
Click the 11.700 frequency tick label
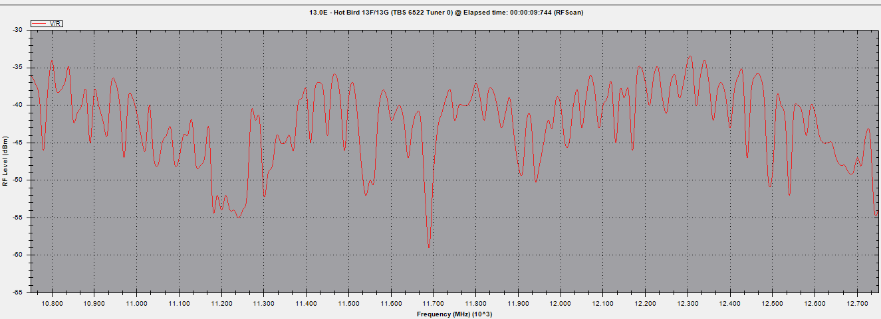pyautogui.click(x=433, y=302)
